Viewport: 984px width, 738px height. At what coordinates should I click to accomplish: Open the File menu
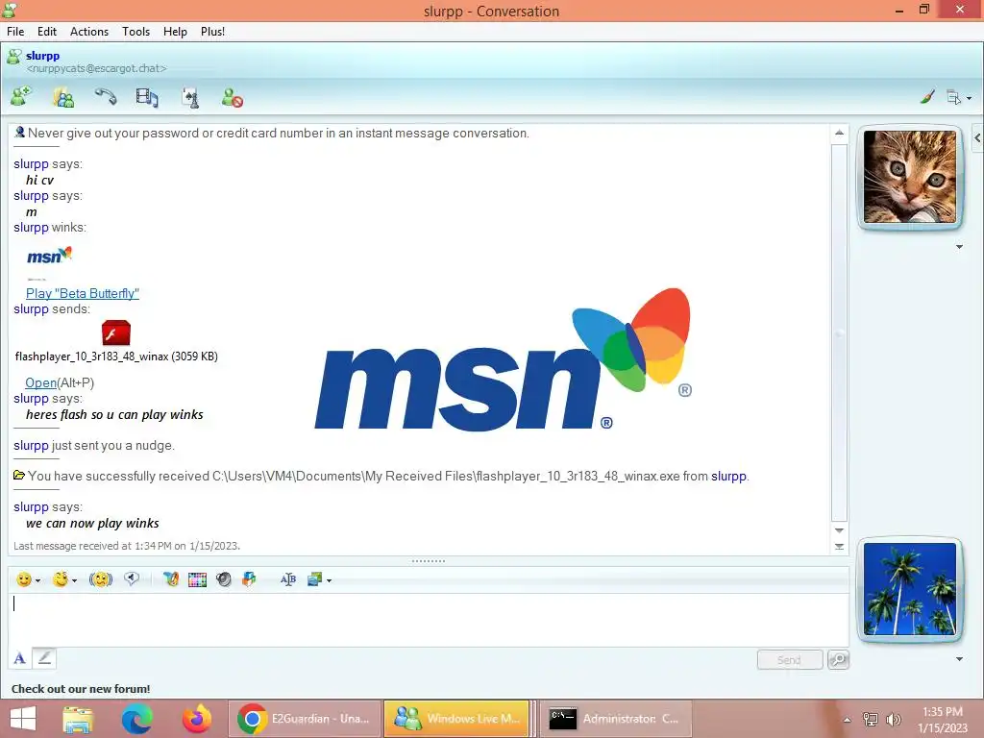coord(15,32)
